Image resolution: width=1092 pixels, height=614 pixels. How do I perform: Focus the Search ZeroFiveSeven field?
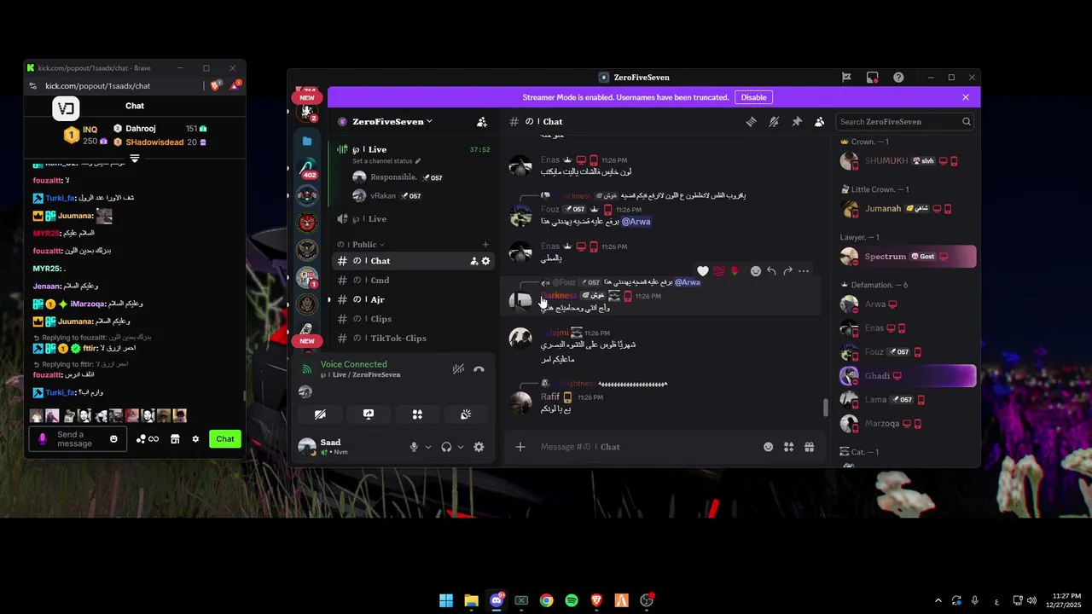pyautogui.click(x=905, y=122)
